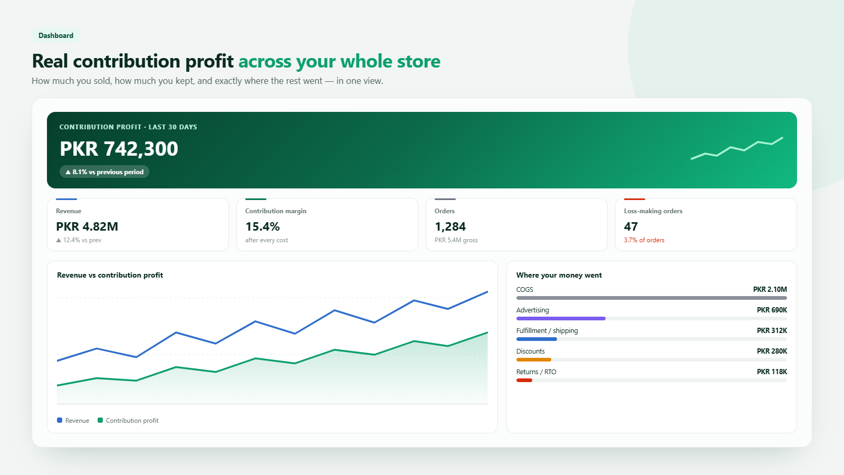
Task: Click the Dashboard badge label
Action: click(x=56, y=35)
